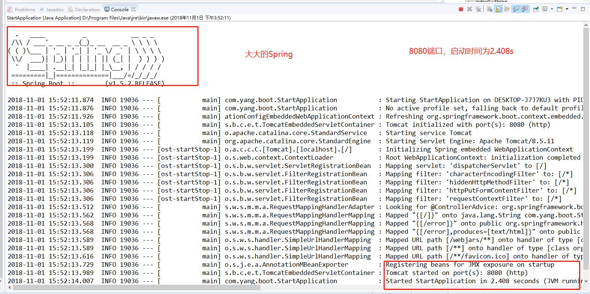Click Remove Launch gray X icon
The image size is (590, 294).
click(x=469, y=9)
